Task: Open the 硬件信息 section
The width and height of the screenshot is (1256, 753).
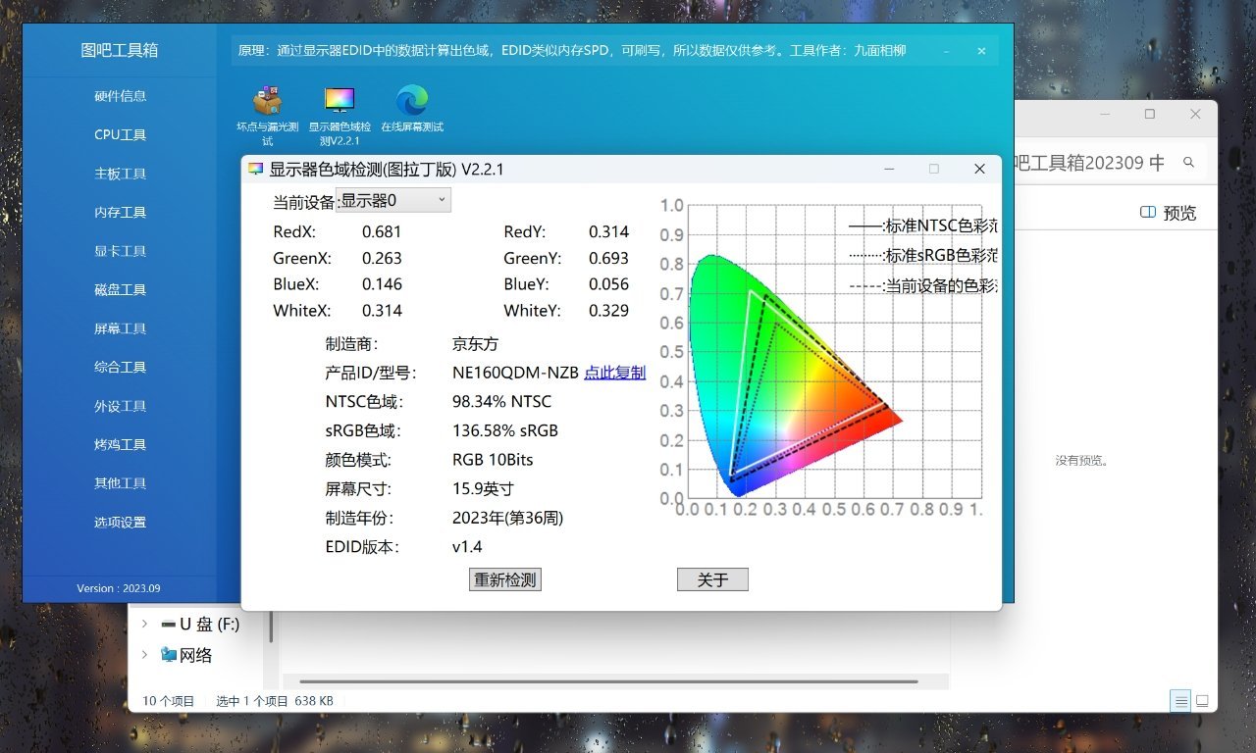Action: click(x=120, y=96)
